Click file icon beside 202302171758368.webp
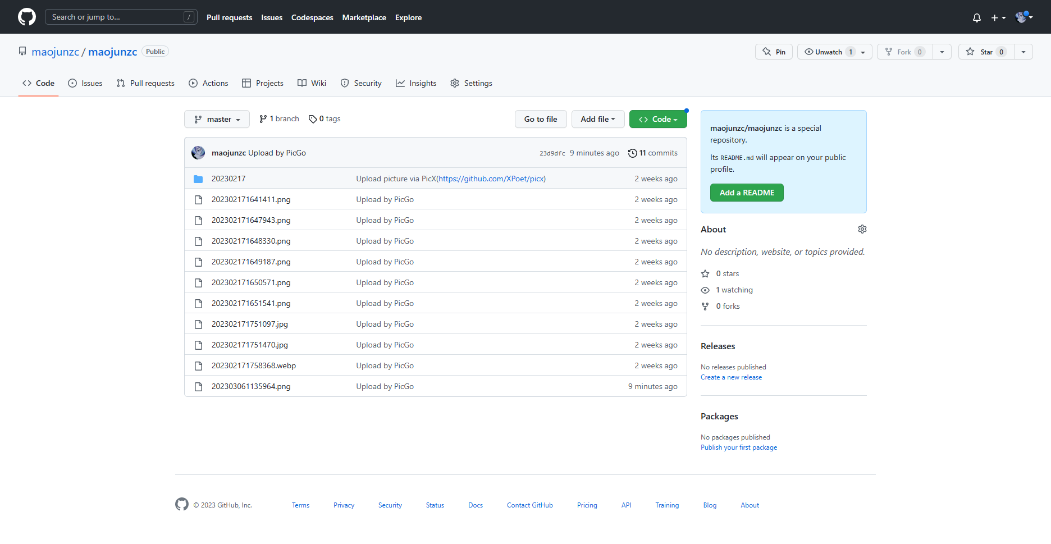 (x=198, y=366)
